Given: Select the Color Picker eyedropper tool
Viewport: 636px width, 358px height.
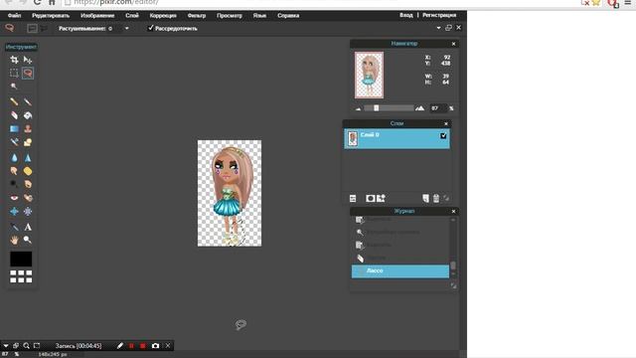Looking at the screenshot, I should (x=14, y=227).
